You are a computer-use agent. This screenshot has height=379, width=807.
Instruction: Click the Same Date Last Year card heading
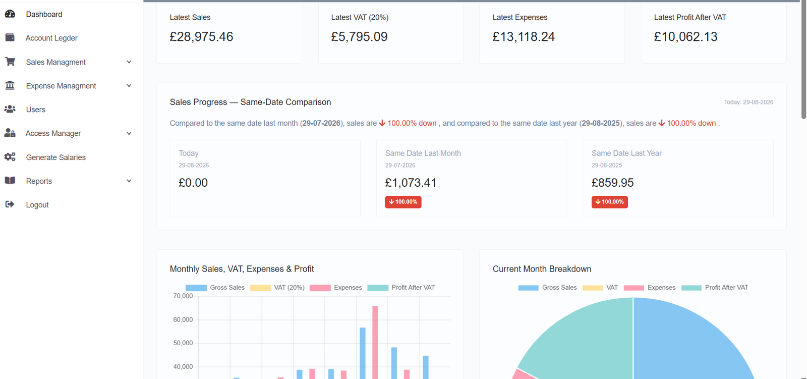pos(626,153)
